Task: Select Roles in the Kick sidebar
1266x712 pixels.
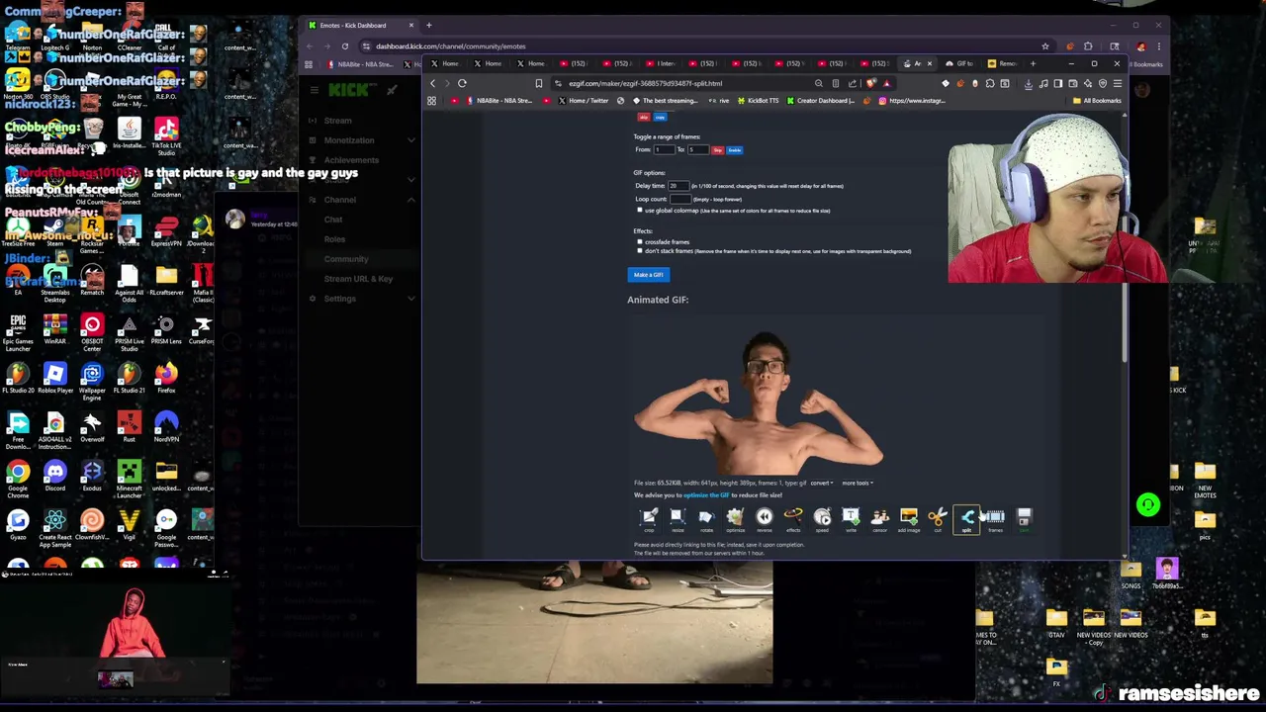Action: point(334,239)
